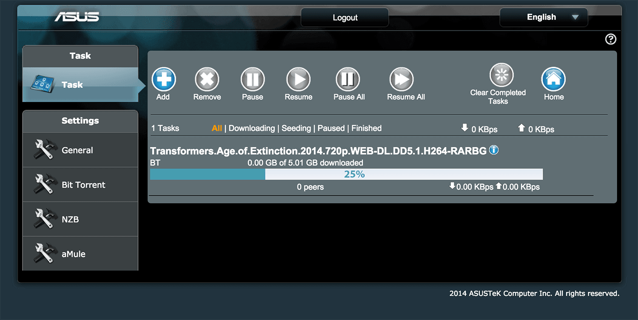Go to Home via house icon

(553, 80)
